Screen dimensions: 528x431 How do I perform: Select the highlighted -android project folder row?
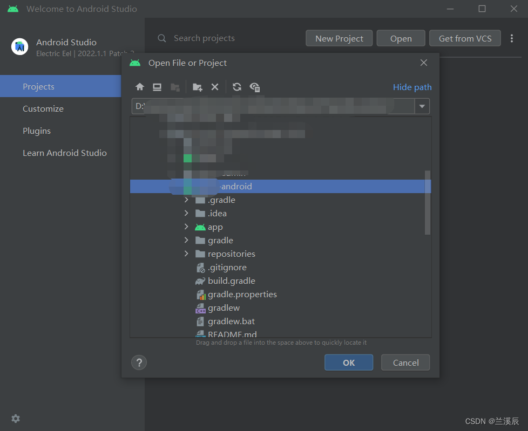[281, 187]
